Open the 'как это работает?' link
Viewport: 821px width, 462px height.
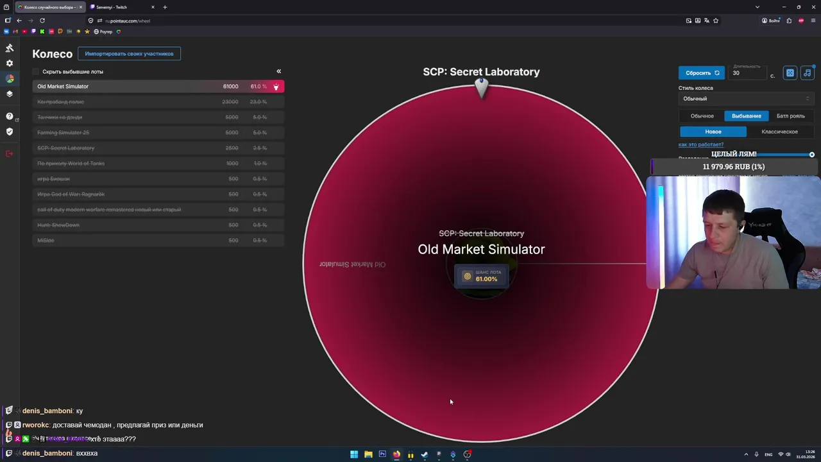(x=701, y=145)
